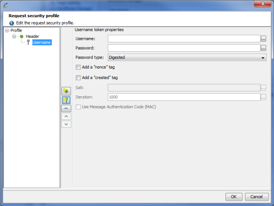Collapse the Profile tree node

click(7, 31)
